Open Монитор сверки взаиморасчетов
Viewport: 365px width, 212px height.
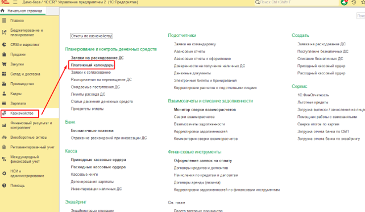[x=205, y=109]
